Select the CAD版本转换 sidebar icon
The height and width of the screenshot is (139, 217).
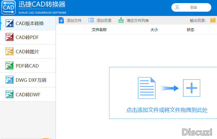point(10,23)
